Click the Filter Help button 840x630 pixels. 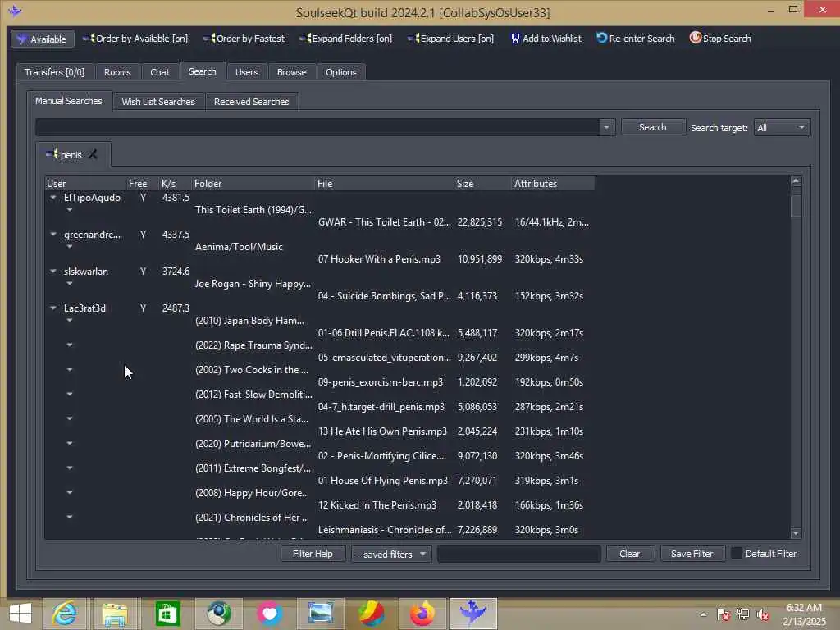(313, 554)
